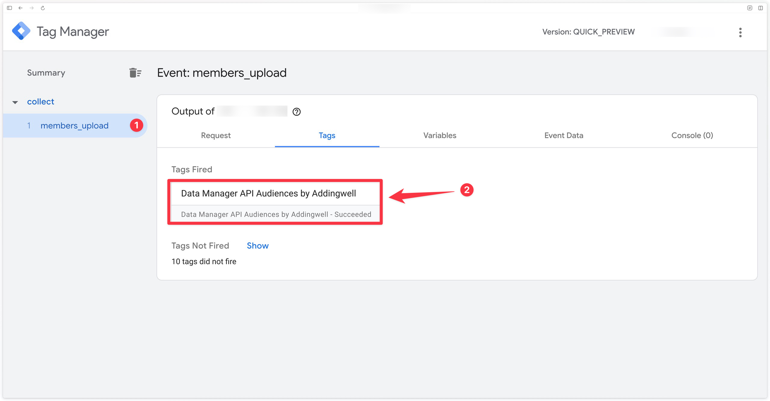Click the 10 tags did not fire text
This screenshot has width=770, height=401.
point(204,262)
